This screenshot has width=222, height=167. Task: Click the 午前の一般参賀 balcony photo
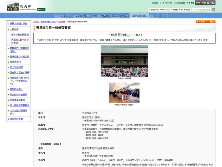[x=120, y=60]
